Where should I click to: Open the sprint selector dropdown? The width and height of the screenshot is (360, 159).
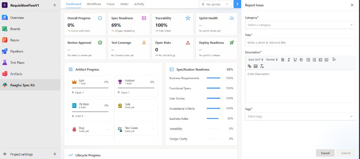coord(215,4)
